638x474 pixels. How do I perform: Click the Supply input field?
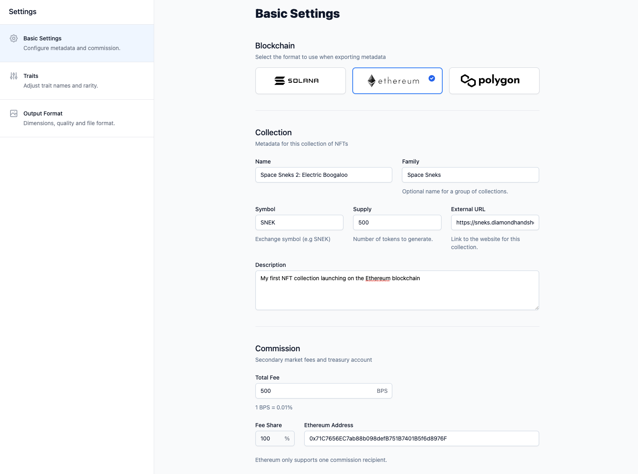[x=397, y=222]
